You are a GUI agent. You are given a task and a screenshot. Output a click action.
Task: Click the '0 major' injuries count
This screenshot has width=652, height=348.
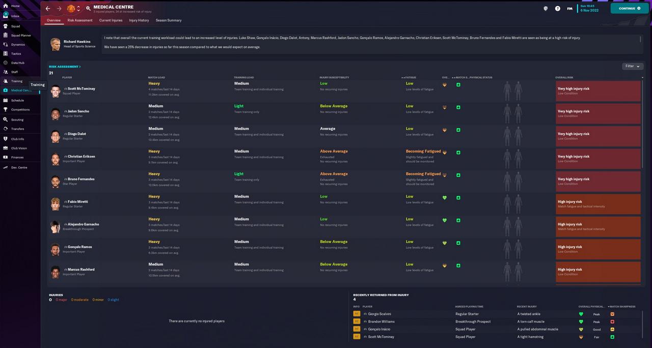click(x=61, y=300)
